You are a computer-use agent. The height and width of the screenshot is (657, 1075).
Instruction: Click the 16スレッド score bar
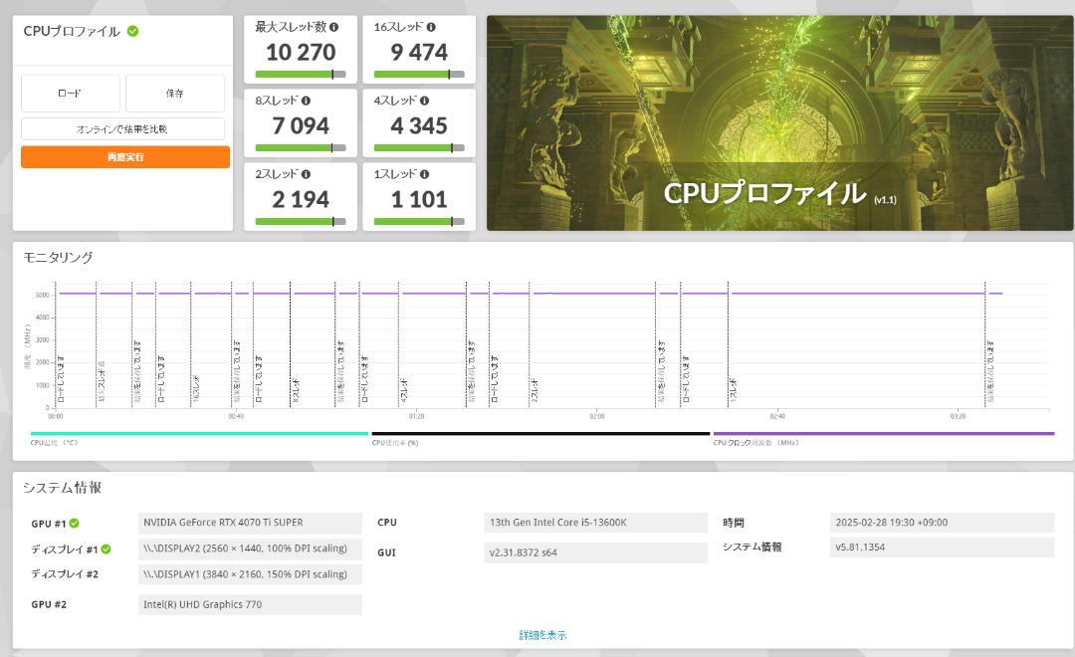(x=419, y=74)
